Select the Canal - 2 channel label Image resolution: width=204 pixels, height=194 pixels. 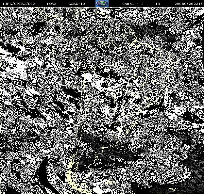(x=133, y=4)
